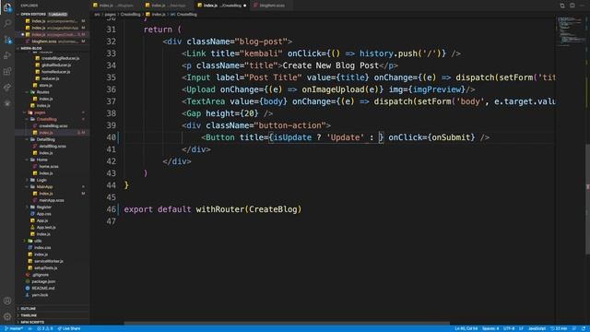Collapse the CreateBlog folder

46,119
